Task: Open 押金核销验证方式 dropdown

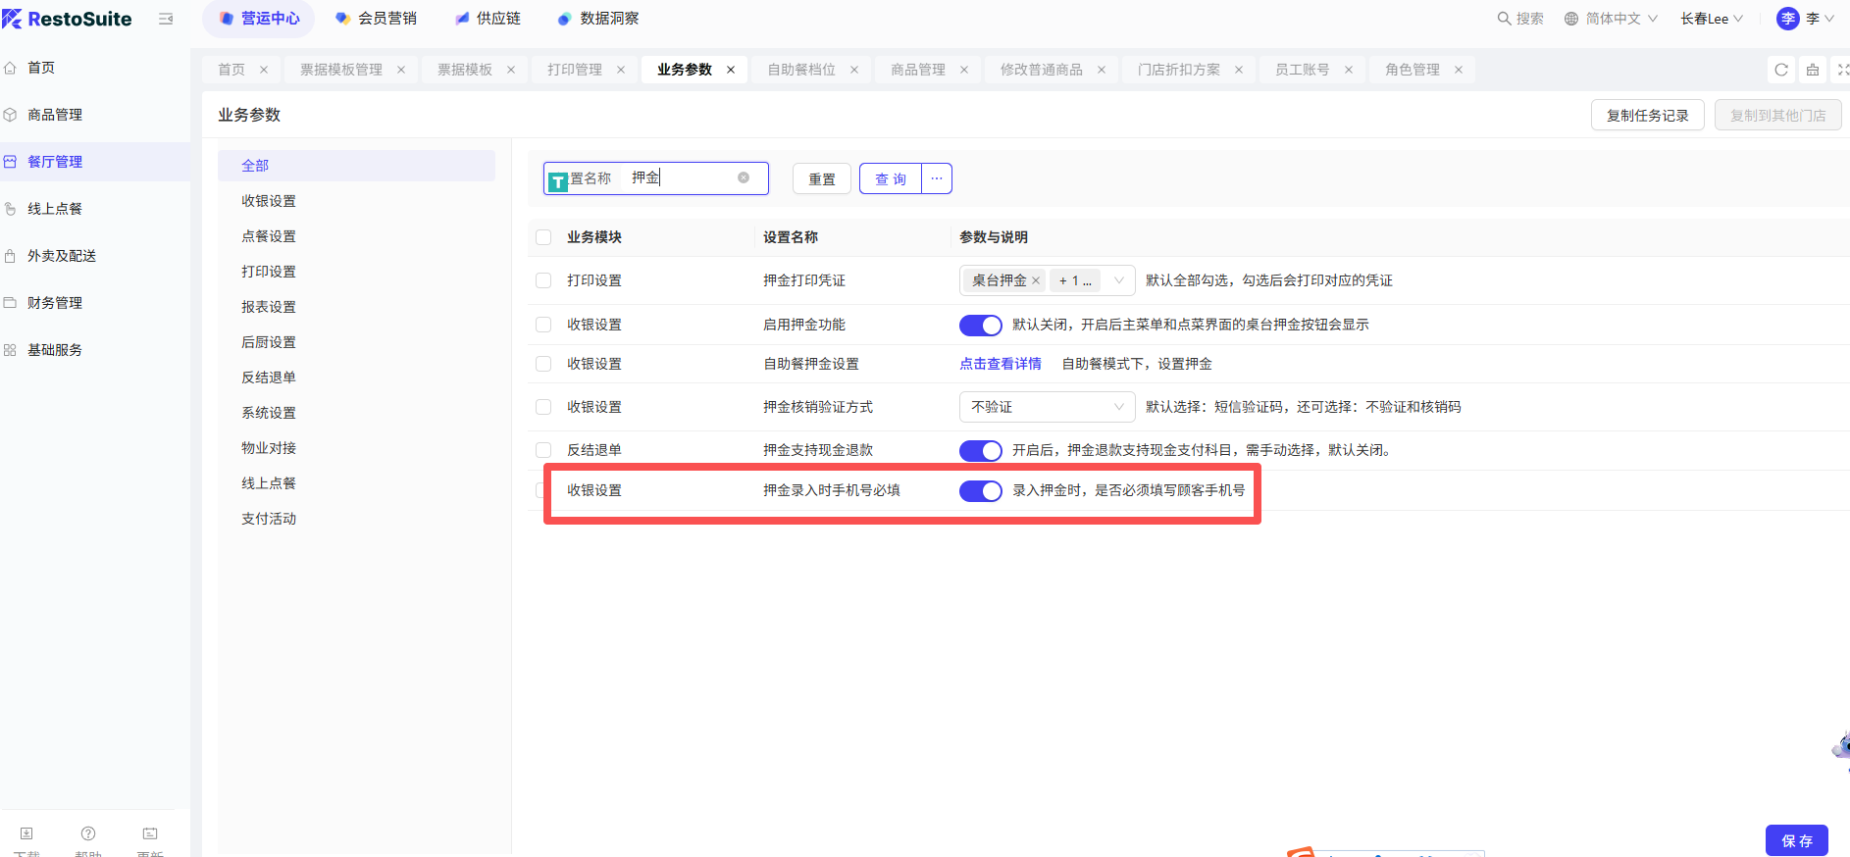Action: click(1046, 407)
